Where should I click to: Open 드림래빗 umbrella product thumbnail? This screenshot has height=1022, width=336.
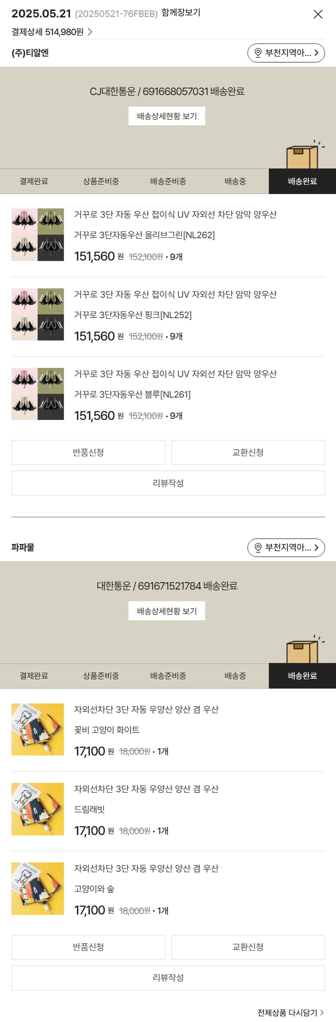click(x=38, y=809)
